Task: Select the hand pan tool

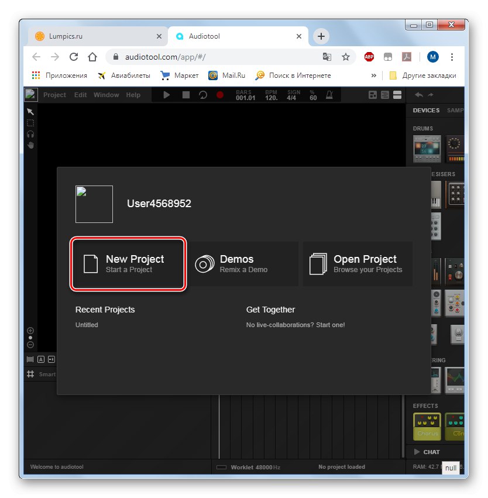Action: [30, 146]
